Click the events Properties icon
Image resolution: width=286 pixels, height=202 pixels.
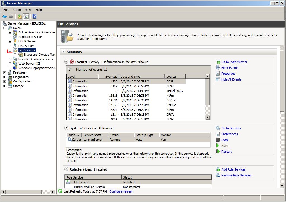click(218, 74)
